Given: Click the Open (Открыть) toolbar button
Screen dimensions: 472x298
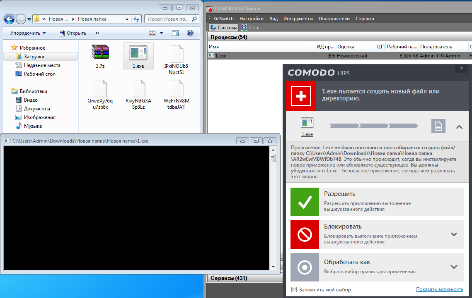Looking at the screenshot, I should click(73, 33).
